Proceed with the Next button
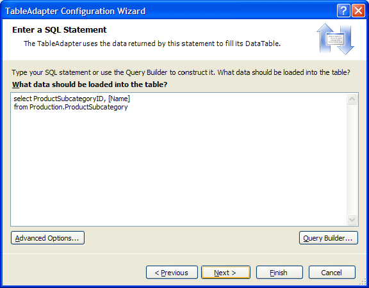The width and height of the screenshot is (369, 288). pos(225,273)
